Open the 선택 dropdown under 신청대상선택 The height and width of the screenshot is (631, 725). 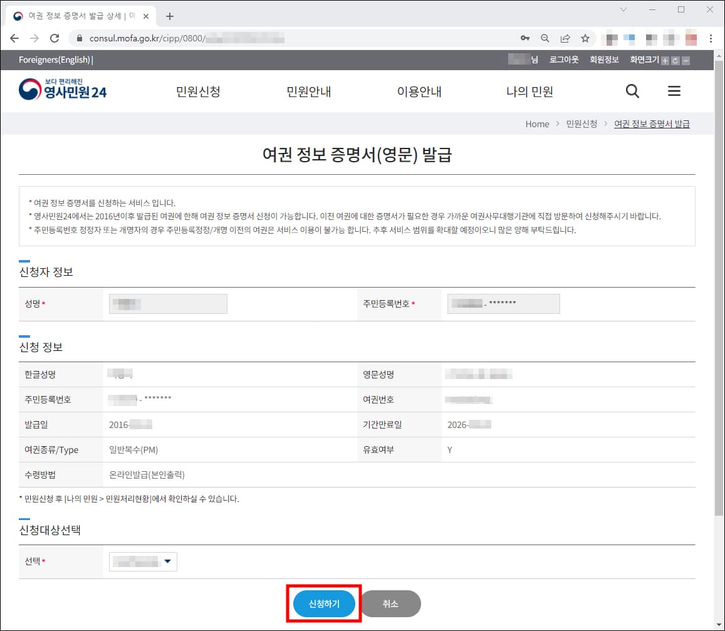[142, 561]
